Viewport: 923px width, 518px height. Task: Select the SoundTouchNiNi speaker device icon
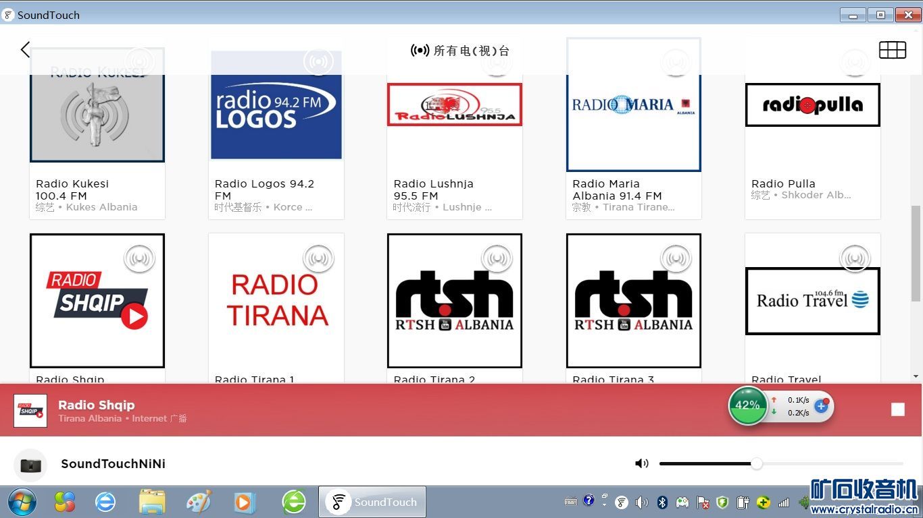point(30,465)
